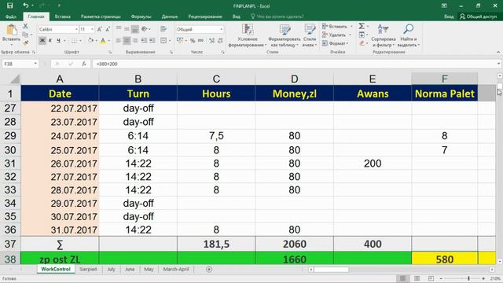Click the column C header
The width and height of the screenshot is (503, 283).
(216, 79)
